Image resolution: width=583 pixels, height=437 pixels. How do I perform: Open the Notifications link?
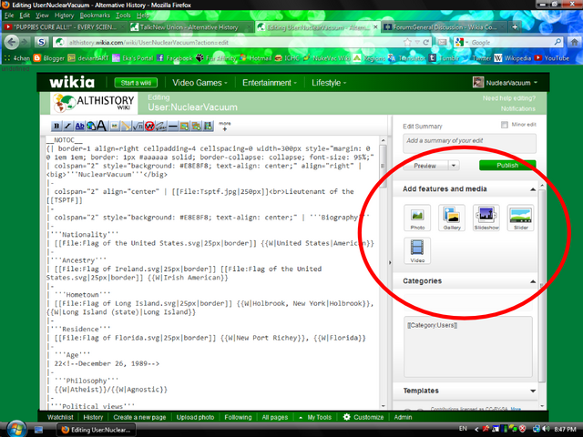tap(518, 109)
